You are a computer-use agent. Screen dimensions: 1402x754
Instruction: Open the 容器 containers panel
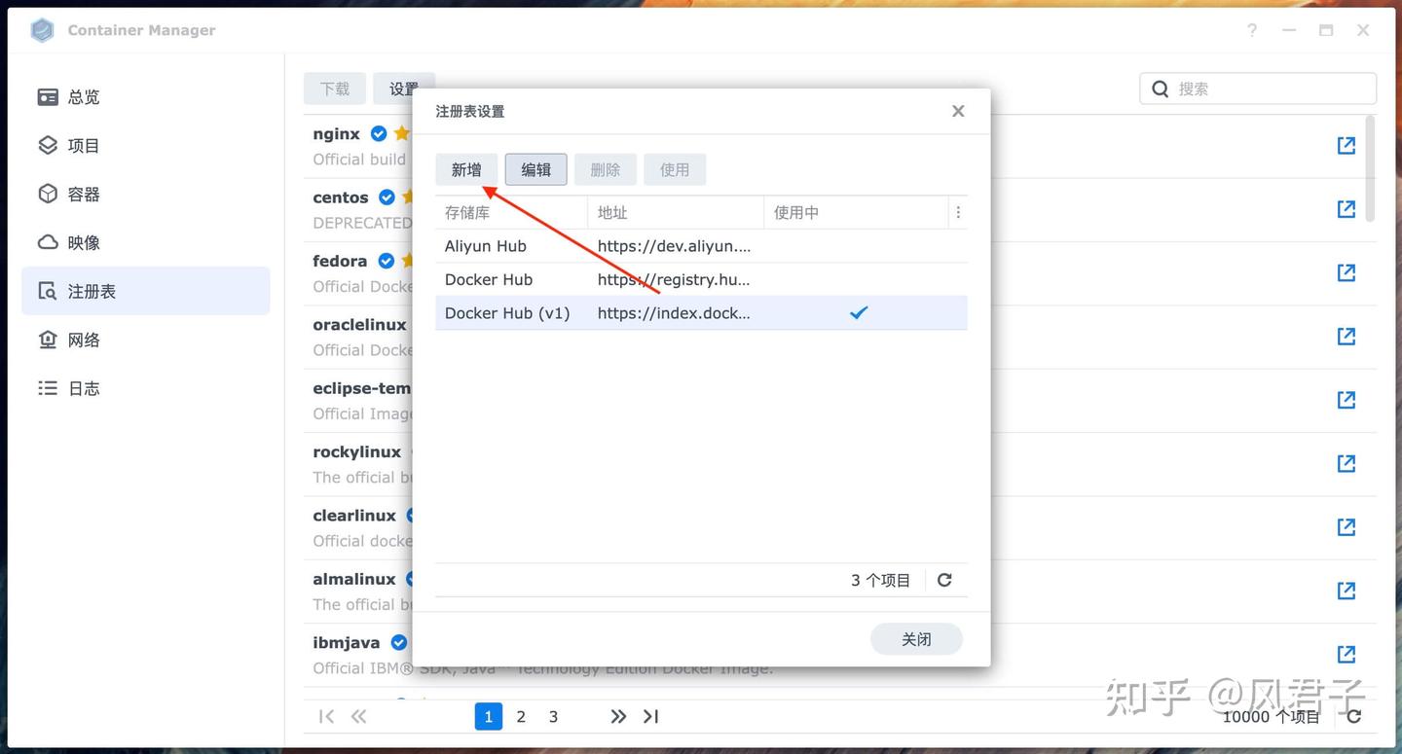click(x=83, y=193)
